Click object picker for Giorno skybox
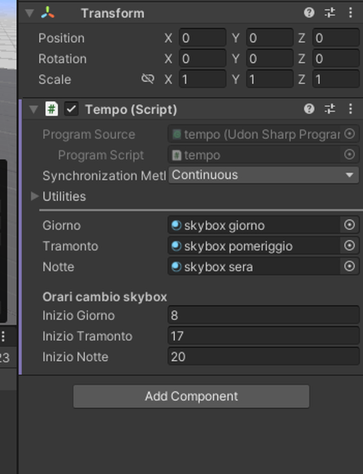The image size is (363, 474). (x=349, y=225)
